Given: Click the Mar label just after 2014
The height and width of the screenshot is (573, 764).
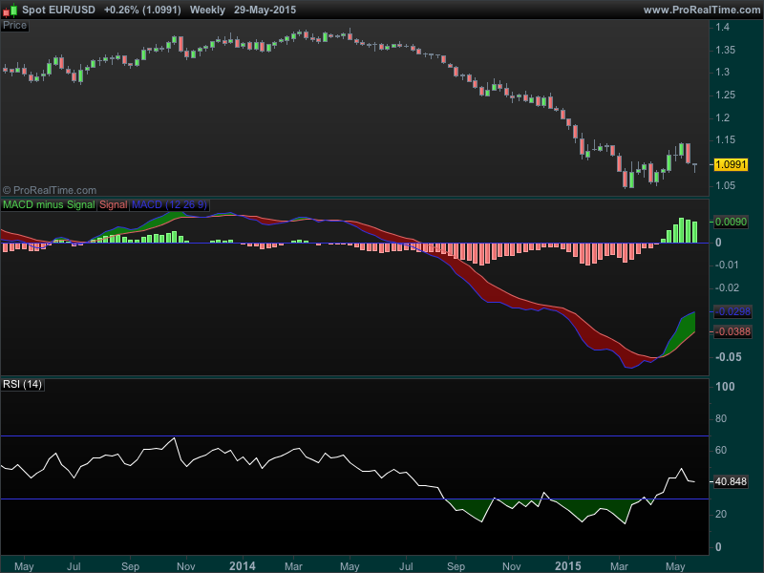Looking at the screenshot, I should [x=293, y=566].
